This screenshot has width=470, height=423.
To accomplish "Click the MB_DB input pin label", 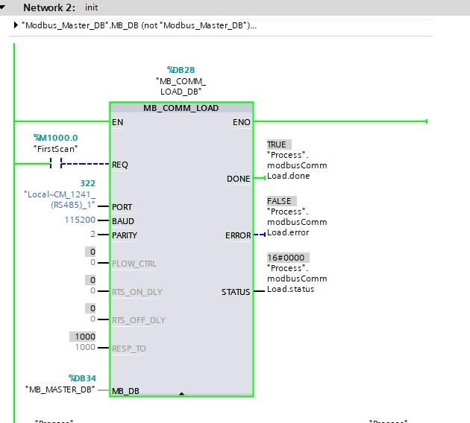I will 125,391.
